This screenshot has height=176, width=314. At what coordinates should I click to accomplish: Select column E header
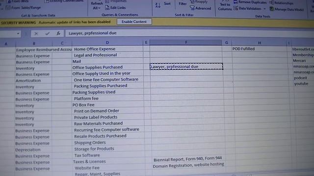tap(146, 43)
